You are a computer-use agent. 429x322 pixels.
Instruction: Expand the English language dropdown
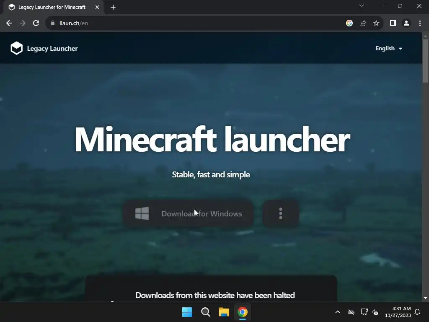(389, 49)
